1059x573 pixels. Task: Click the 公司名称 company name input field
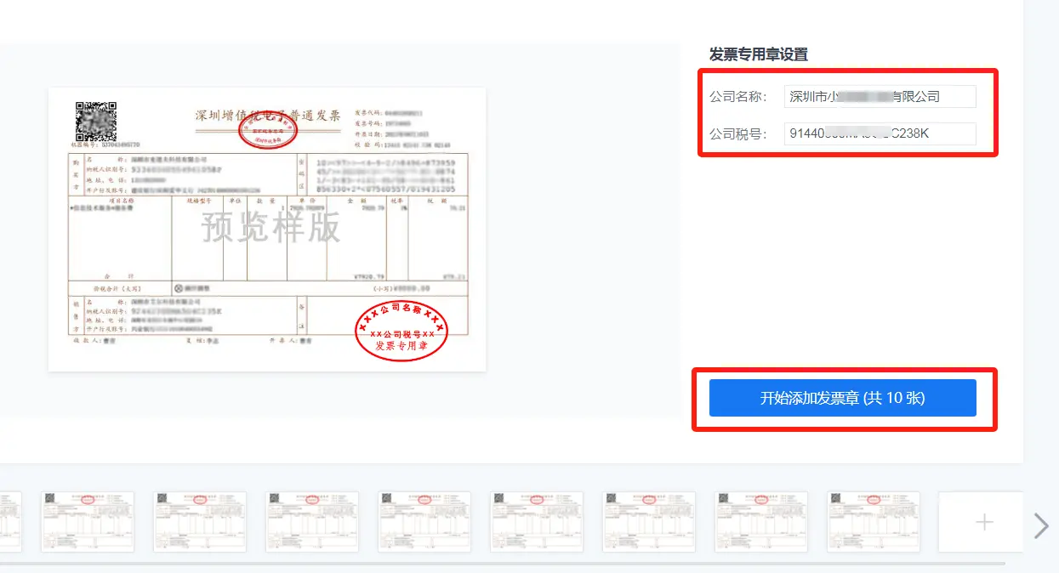click(x=880, y=97)
